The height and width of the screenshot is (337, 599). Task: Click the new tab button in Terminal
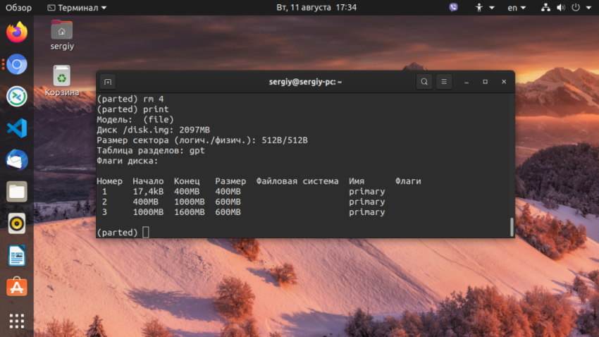coord(108,82)
